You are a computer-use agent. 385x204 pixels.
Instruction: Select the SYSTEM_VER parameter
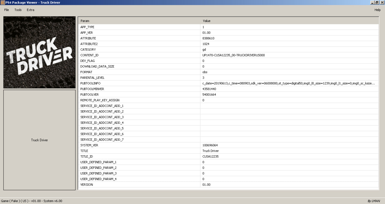pyautogui.click(x=229, y=145)
